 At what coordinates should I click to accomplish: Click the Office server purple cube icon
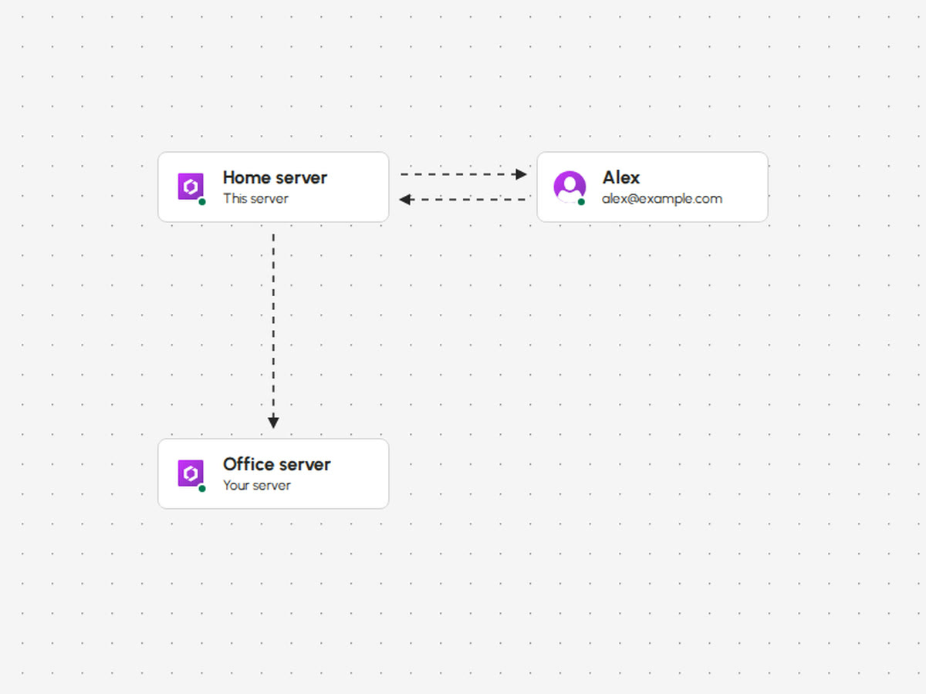tap(191, 473)
